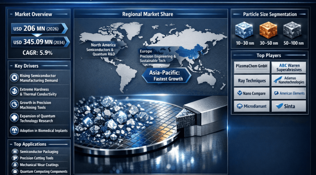Screen dimensions: 316x175
Task: Click the Adoption in Biomedical Implants text
Action: pyautogui.click(x=43, y=131)
